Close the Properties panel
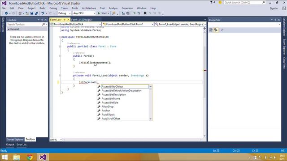 pos(279,20)
